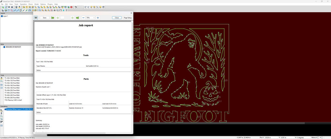
Task: Click the undo arrow in main toolbar
Action: (x=76, y=7)
